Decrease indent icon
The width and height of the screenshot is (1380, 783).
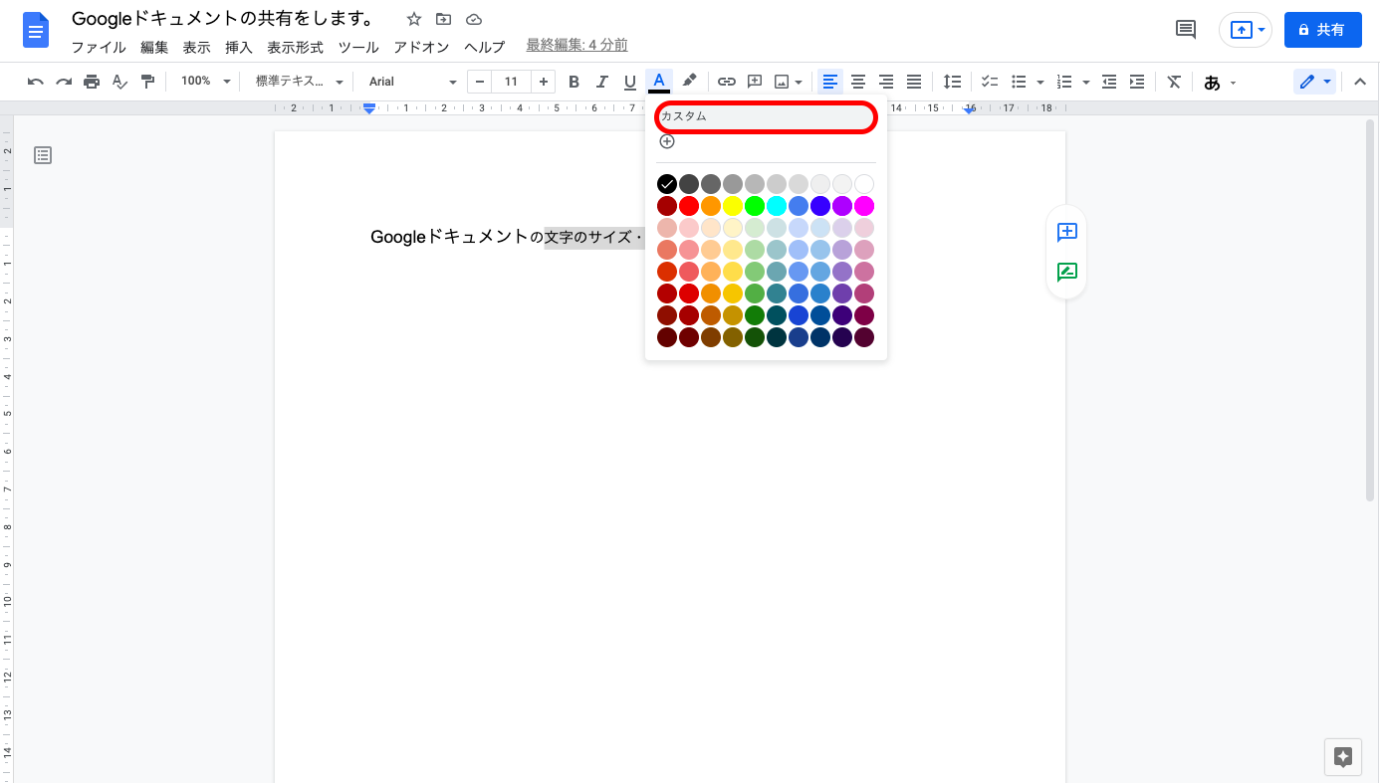[1109, 82]
